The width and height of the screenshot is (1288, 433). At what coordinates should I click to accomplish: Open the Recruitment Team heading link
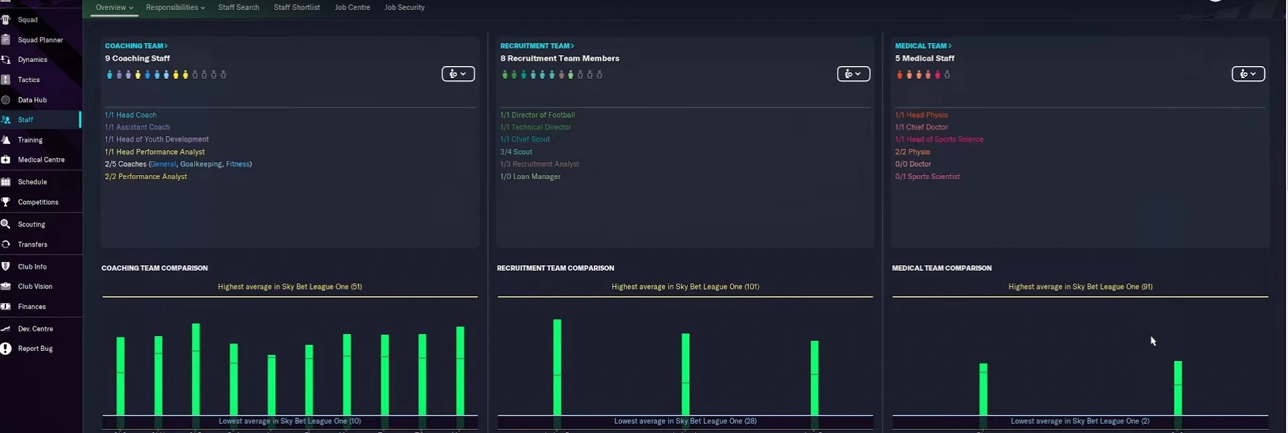(537, 46)
